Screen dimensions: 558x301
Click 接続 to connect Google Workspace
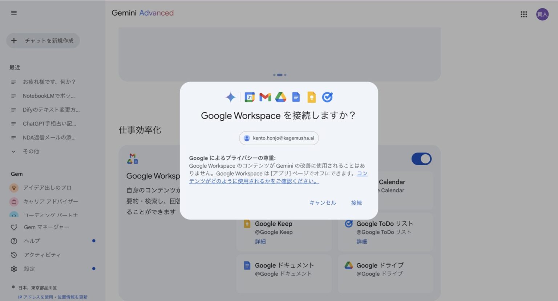pos(356,203)
